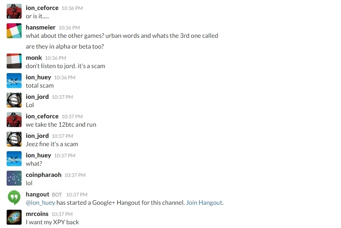Click the timestamp next to mrcoins

62,214
